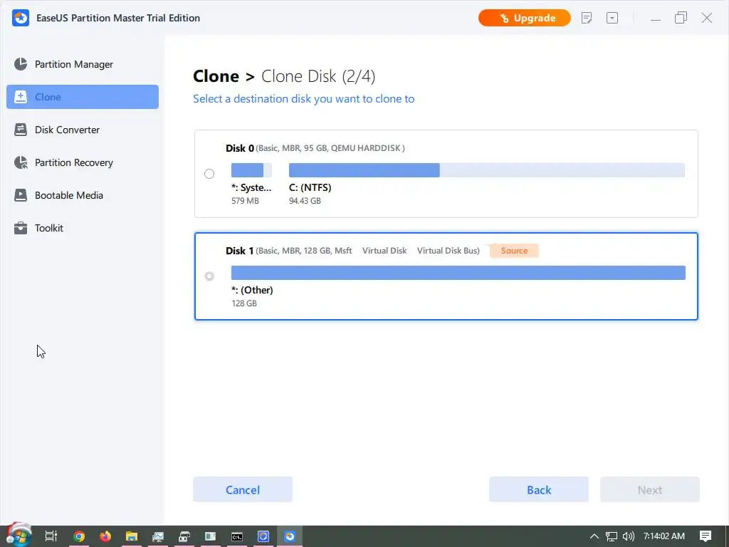The width and height of the screenshot is (729, 547).
Task: Click the System Reserved 579 MB partition bar
Action: (x=251, y=170)
